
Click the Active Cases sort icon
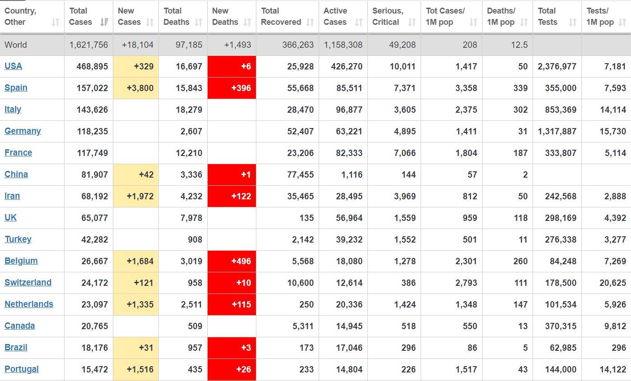pos(359,22)
